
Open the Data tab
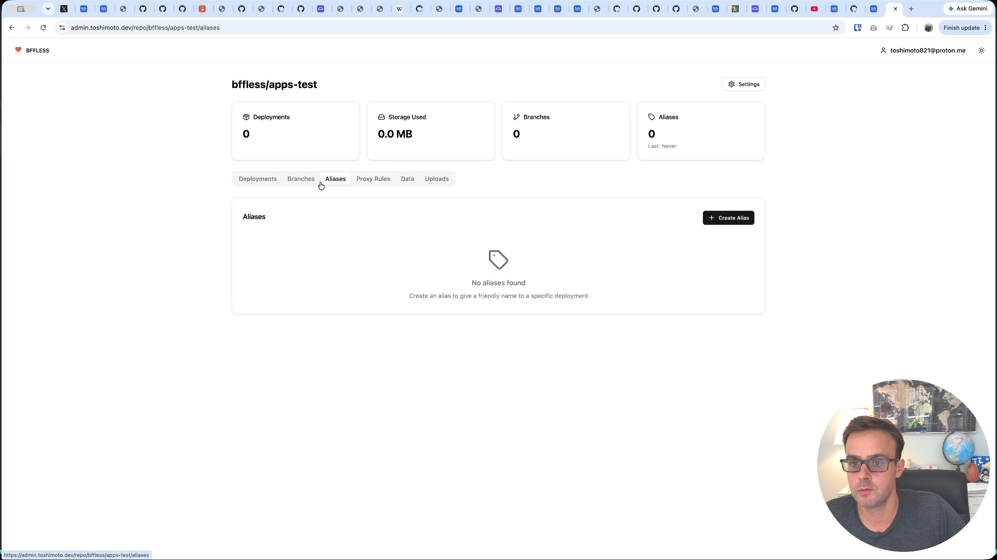[407, 179]
